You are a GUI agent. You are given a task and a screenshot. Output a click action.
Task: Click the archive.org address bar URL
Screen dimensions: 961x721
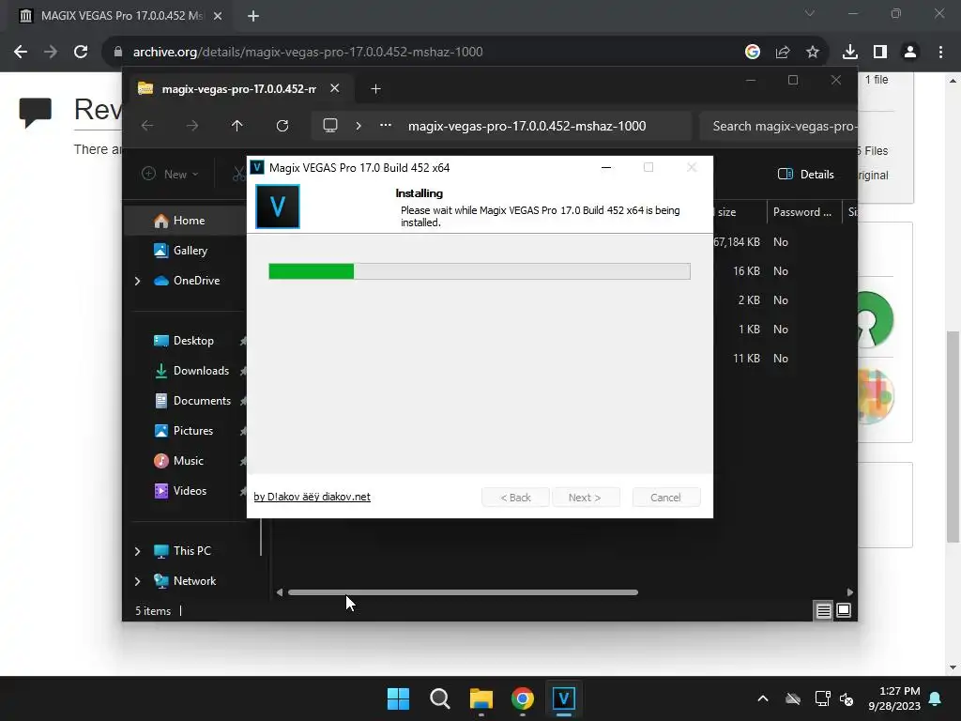(x=308, y=53)
